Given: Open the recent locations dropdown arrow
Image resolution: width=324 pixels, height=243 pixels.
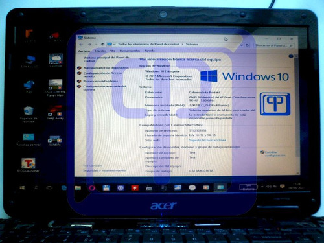Looking at the screenshot, I should click(x=97, y=45).
